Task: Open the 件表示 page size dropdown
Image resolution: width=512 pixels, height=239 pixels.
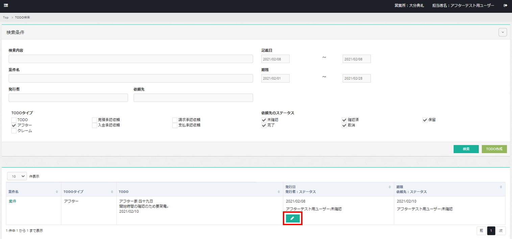Action: (17, 176)
